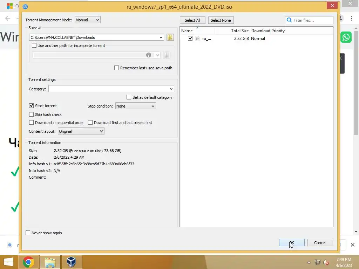Open the Content layout dropdown
The height and width of the screenshot is (269, 359).
[81, 131]
